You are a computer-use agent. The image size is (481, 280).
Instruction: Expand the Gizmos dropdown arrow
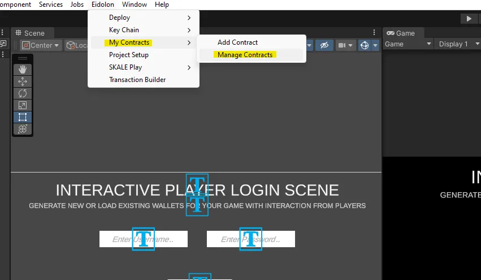pos(375,45)
